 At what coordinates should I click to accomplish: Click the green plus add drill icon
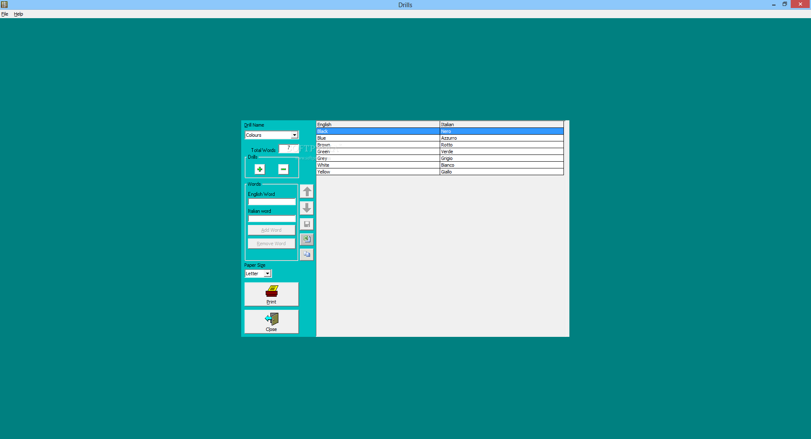[260, 169]
